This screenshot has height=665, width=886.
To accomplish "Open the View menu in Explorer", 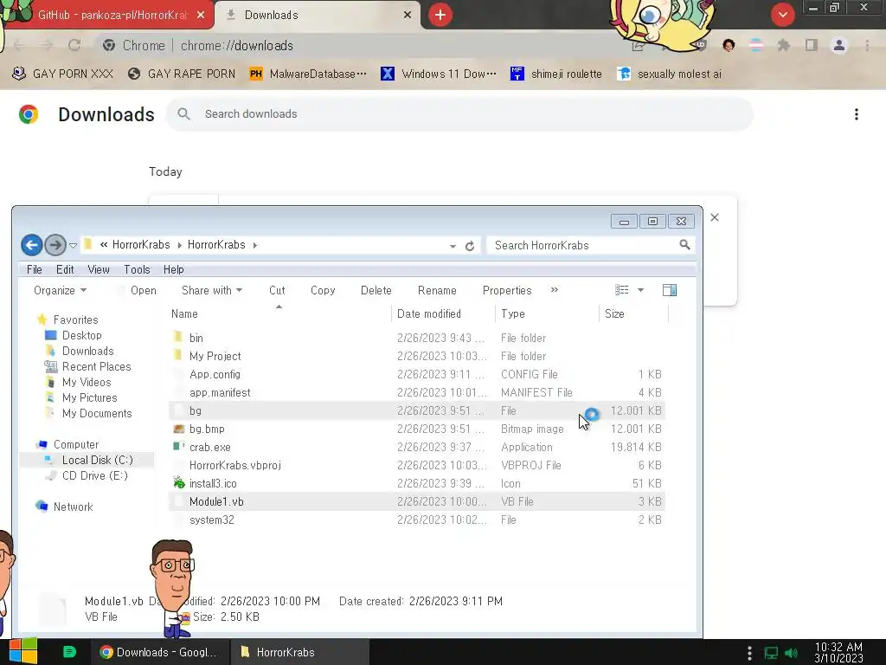I will pyautogui.click(x=99, y=270).
